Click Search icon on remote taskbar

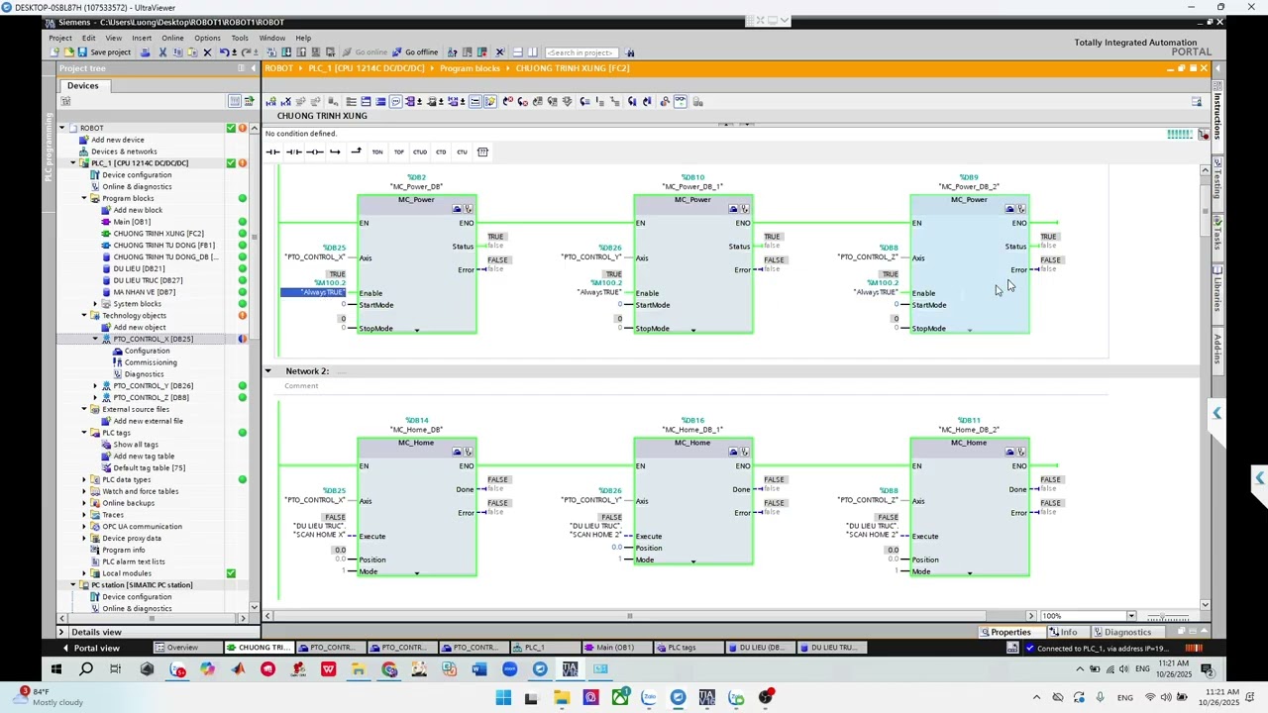point(86,669)
